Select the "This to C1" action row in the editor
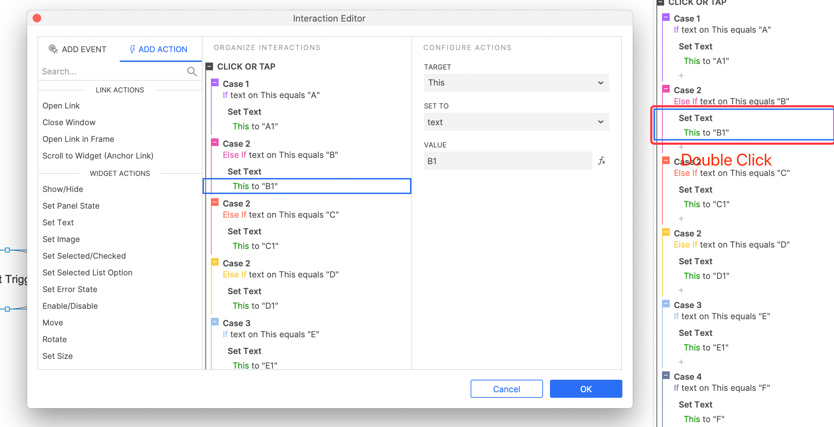Viewport: 834px width, 427px height. pyautogui.click(x=255, y=246)
